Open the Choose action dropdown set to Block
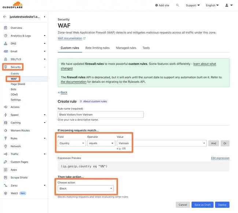 86,188
